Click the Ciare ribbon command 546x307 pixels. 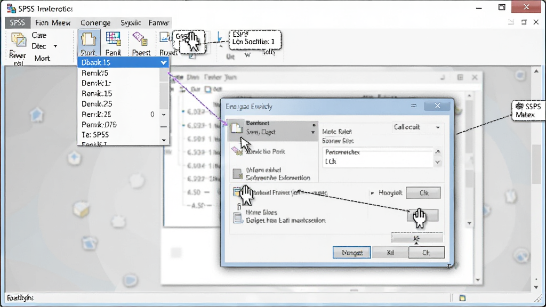pyautogui.click(x=39, y=36)
